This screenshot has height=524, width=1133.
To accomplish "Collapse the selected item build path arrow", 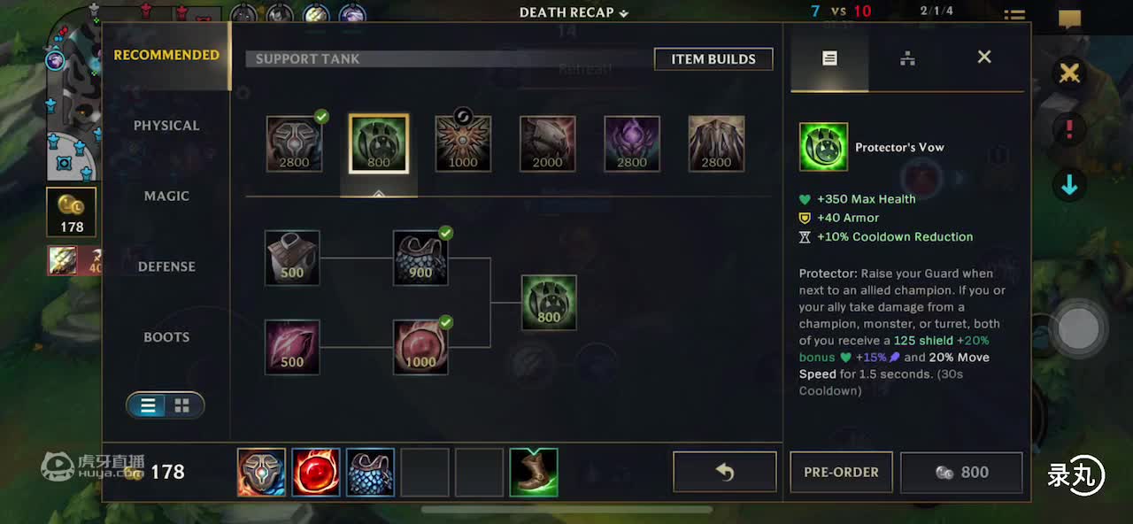I will [x=379, y=193].
